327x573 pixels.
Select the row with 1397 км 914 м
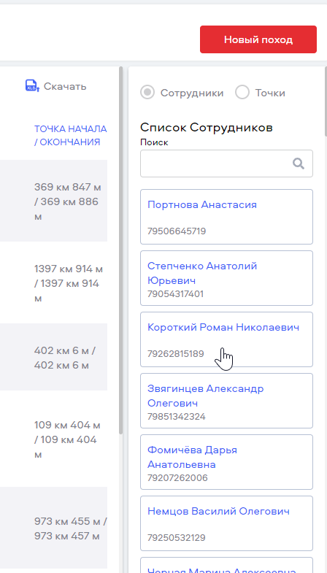point(53,282)
